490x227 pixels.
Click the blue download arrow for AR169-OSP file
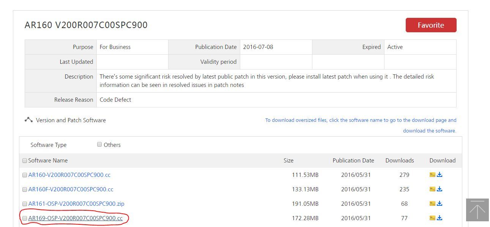[x=440, y=218]
